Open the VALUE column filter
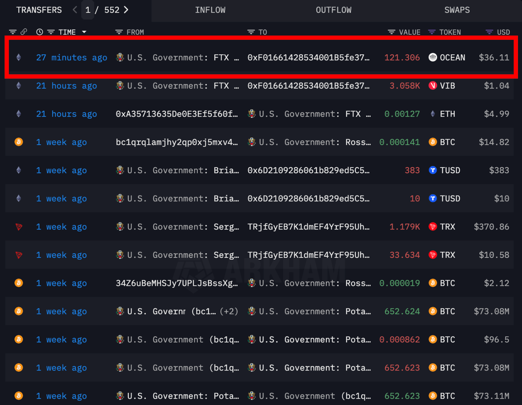Viewport: 522px width, 405px height. (391, 32)
